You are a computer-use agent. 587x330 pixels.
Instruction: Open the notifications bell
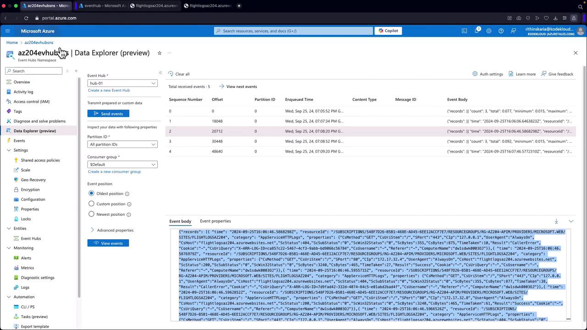476,31
